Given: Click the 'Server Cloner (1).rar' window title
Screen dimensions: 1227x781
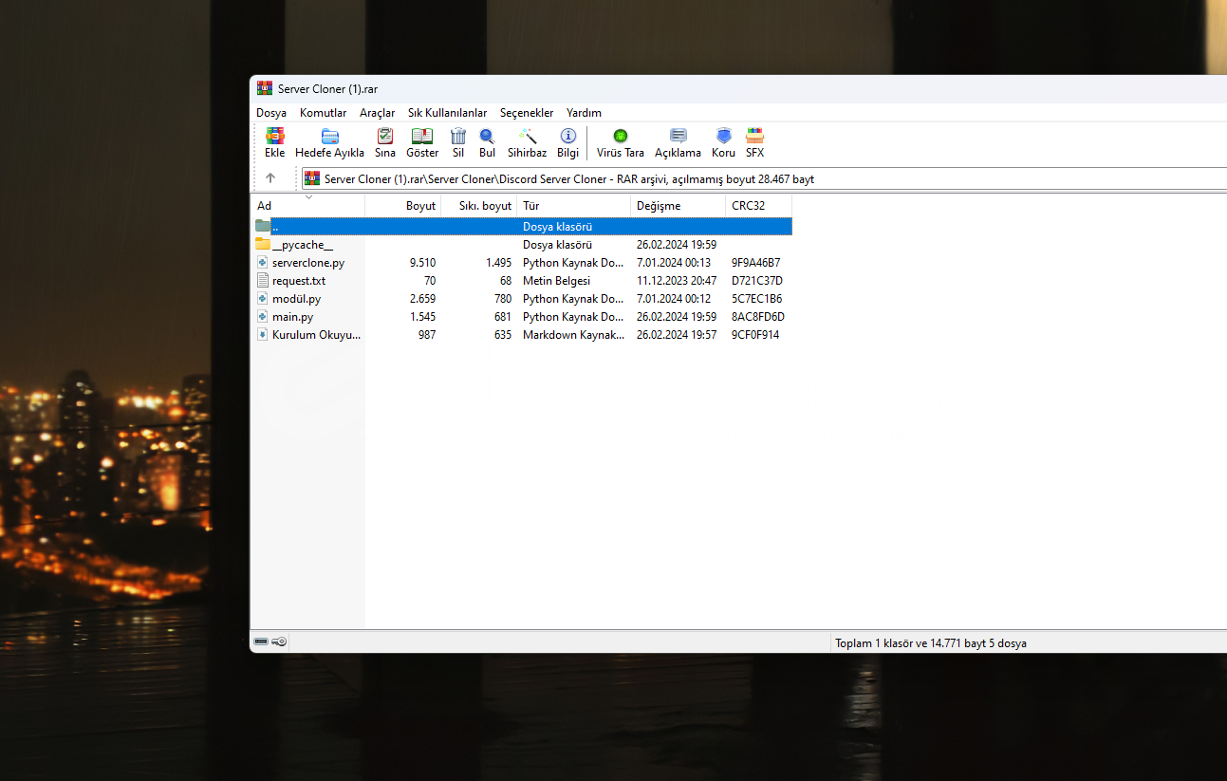Looking at the screenshot, I should (328, 89).
